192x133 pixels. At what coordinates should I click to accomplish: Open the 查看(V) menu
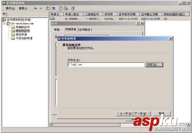click(x=23, y=8)
